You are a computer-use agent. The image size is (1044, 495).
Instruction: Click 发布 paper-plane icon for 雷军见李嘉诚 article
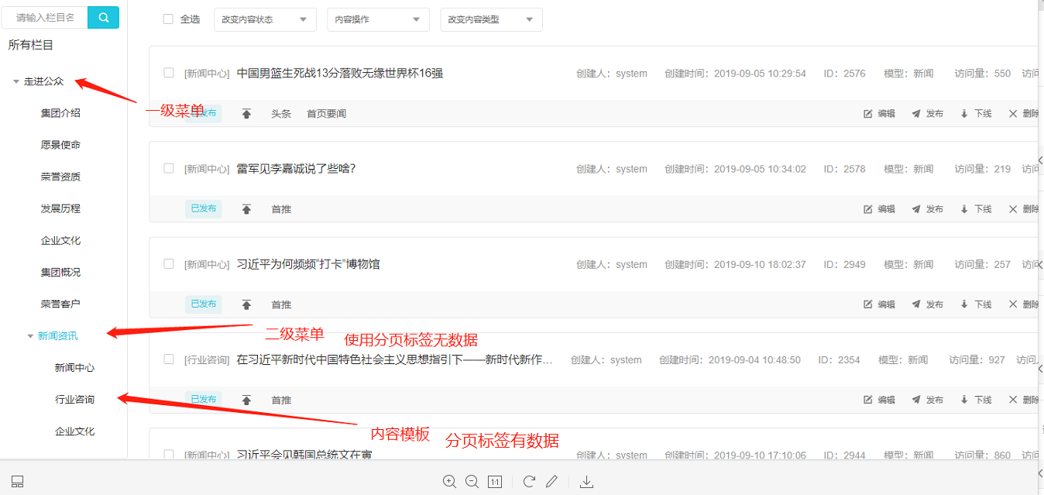click(917, 209)
